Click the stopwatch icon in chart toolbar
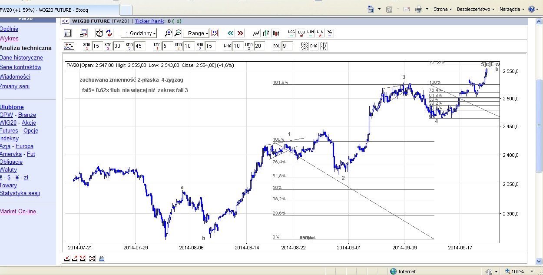The height and width of the screenshot is (275, 543). [x=99, y=33]
